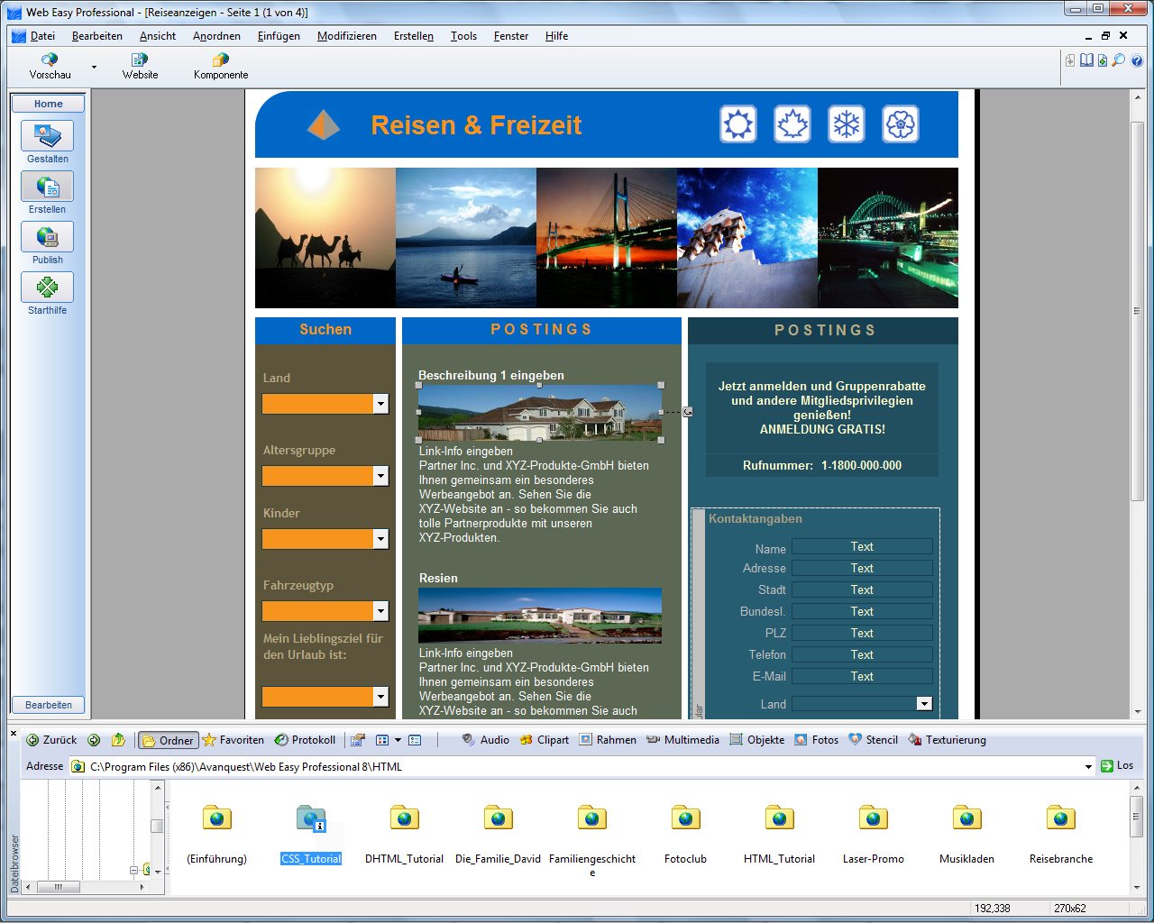
Task: Go to next page icon
Action: point(1103,60)
